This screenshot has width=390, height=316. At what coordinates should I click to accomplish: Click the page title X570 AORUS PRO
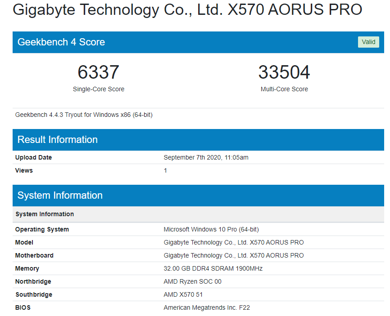tap(187, 9)
